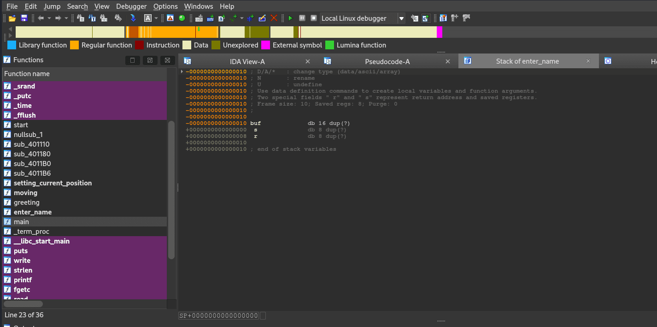
Task: Switch to the Pseudocode-A tab
Action: pyautogui.click(x=387, y=61)
